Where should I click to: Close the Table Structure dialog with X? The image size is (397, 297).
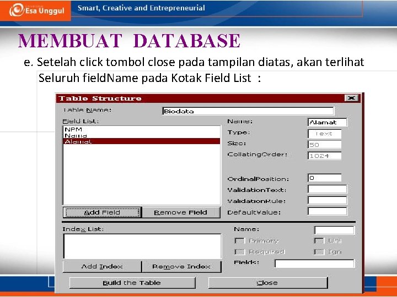coord(351,98)
